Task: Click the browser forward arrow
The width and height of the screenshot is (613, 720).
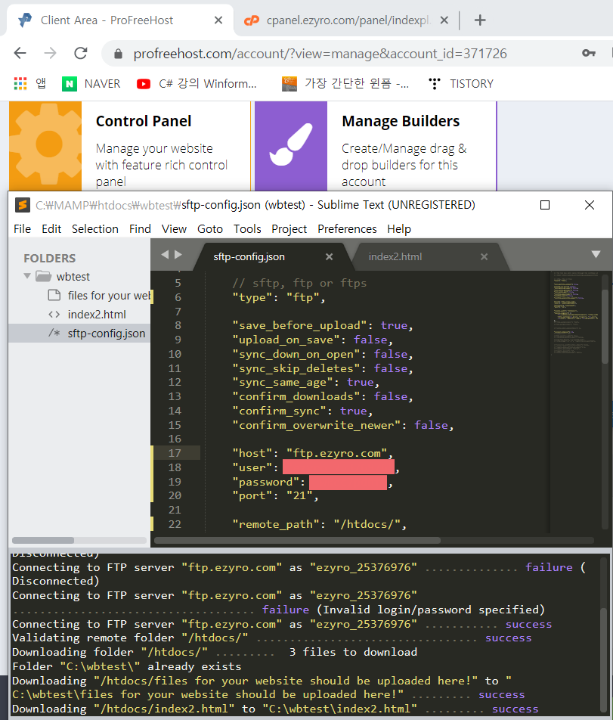Action: pyautogui.click(x=50, y=53)
